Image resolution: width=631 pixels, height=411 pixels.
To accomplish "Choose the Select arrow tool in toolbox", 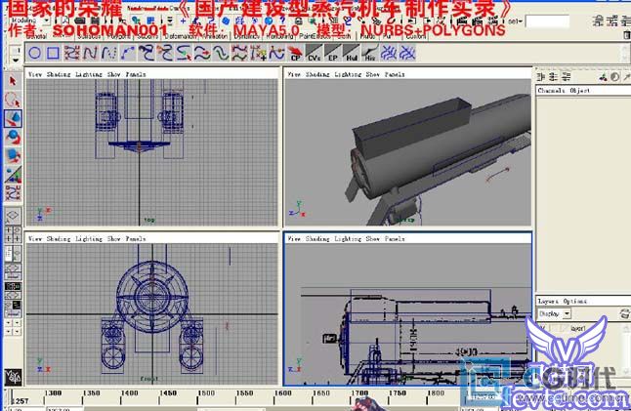I will click(13, 81).
